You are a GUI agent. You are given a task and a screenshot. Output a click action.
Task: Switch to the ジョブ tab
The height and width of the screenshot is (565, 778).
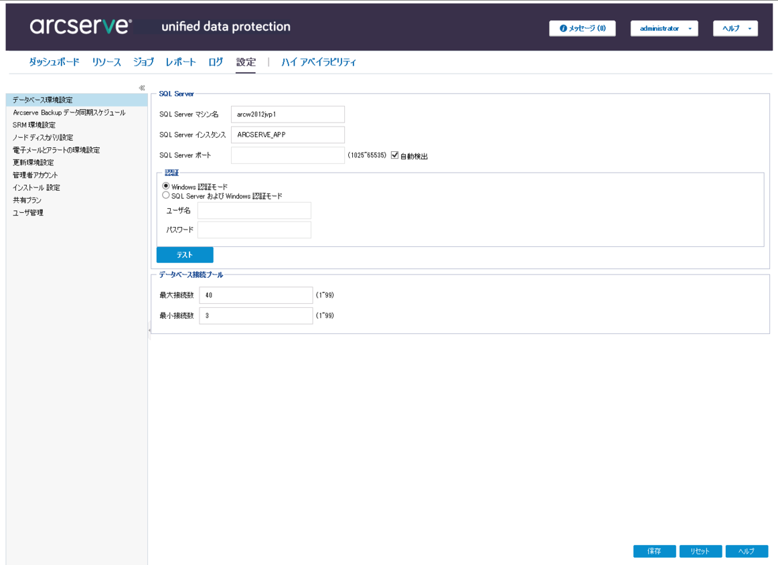pyautogui.click(x=143, y=62)
